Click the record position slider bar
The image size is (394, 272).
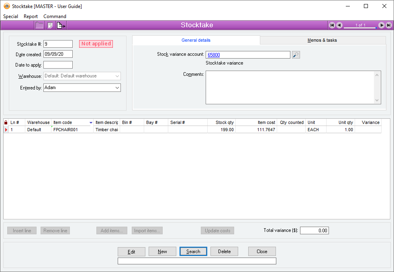[x=360, y=28]
